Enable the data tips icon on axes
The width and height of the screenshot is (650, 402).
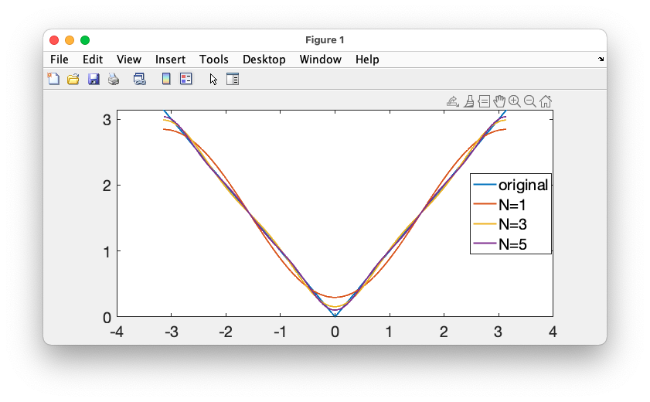(484, 101)
